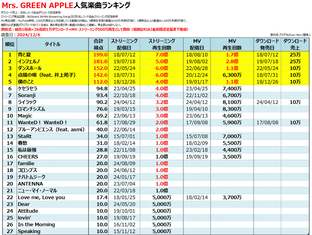Select the ストリーミング再生回数 column header
This screenshot has height=235, width=312.
pyautogui.click(x=162, y=44)
